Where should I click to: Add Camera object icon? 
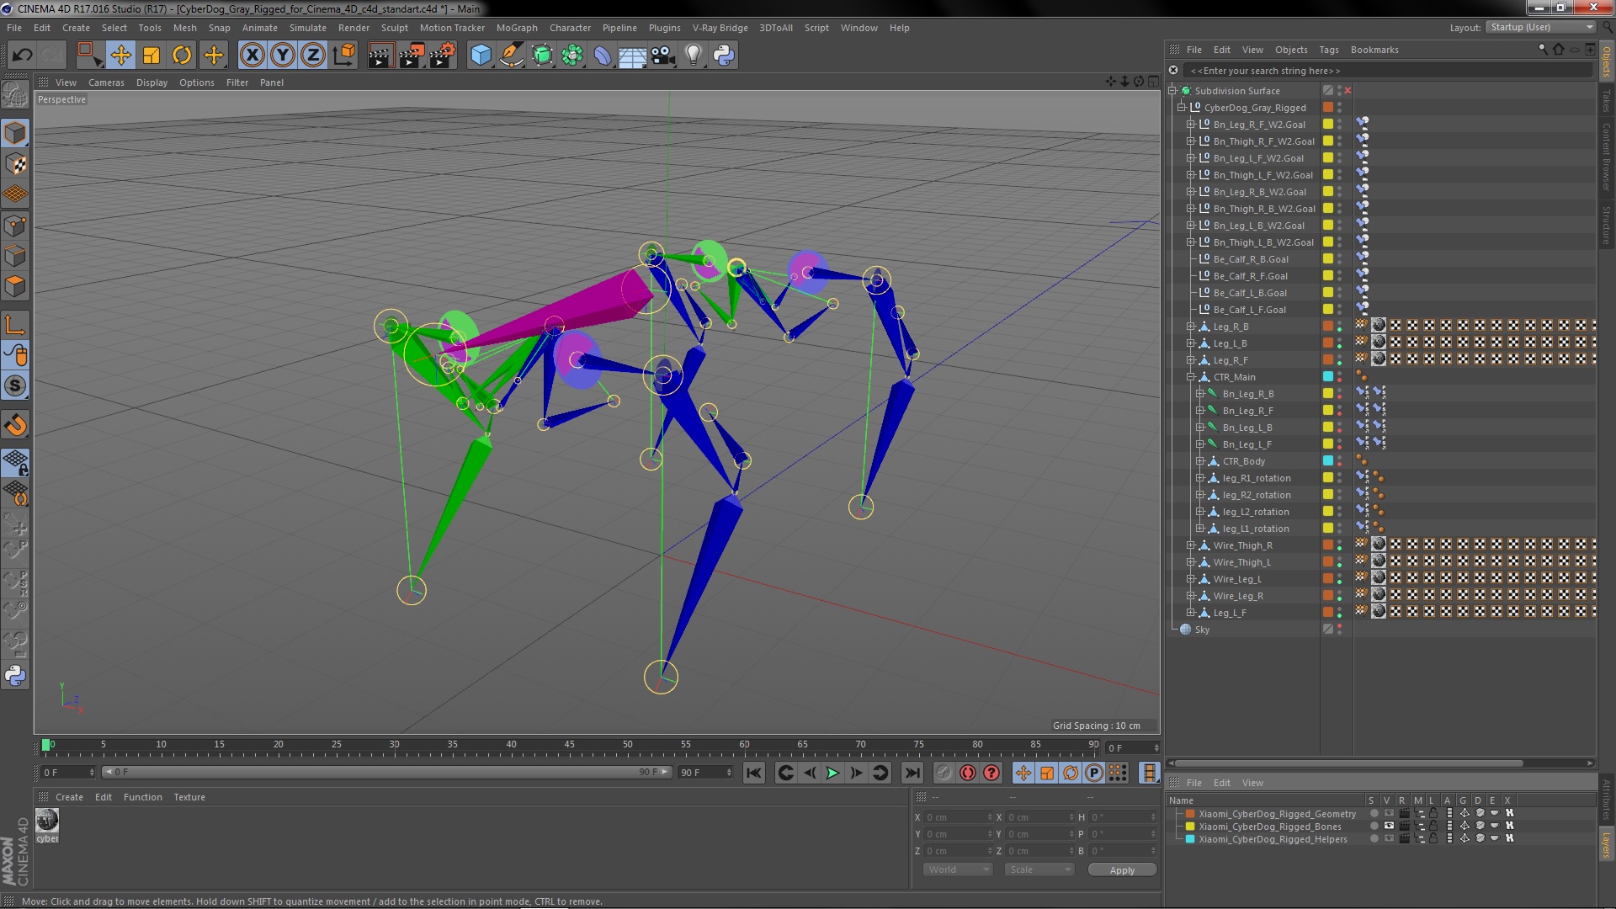pos(663,56)
